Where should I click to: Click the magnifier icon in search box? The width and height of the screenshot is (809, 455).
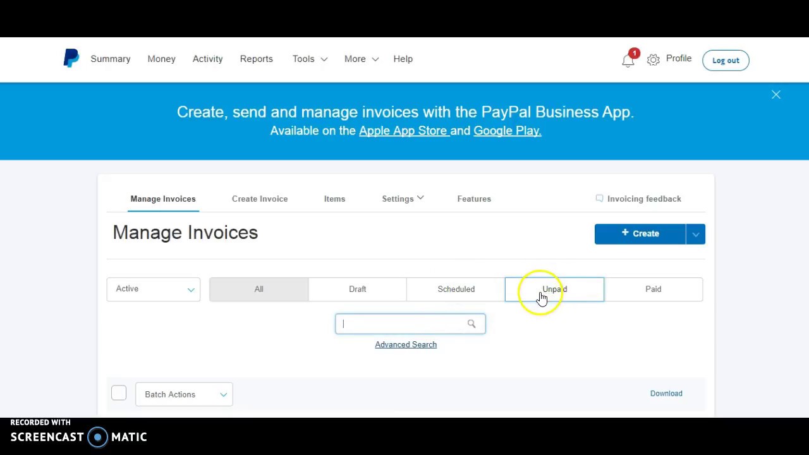click(x=471, y=324)
